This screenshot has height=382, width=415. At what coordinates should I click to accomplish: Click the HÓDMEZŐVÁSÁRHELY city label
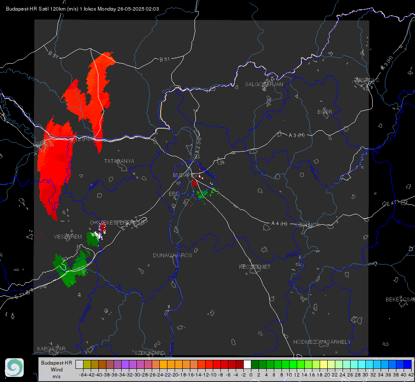click(x=322, y=342)
